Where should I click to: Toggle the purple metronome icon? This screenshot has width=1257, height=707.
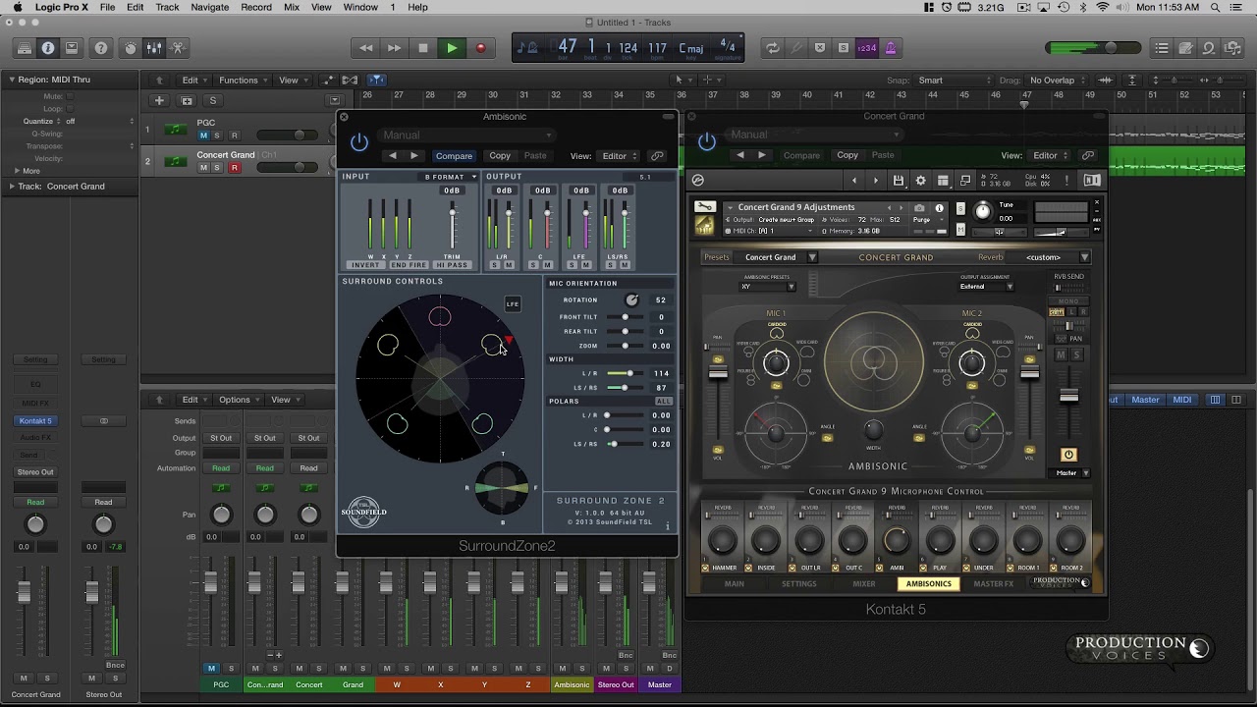891,48
